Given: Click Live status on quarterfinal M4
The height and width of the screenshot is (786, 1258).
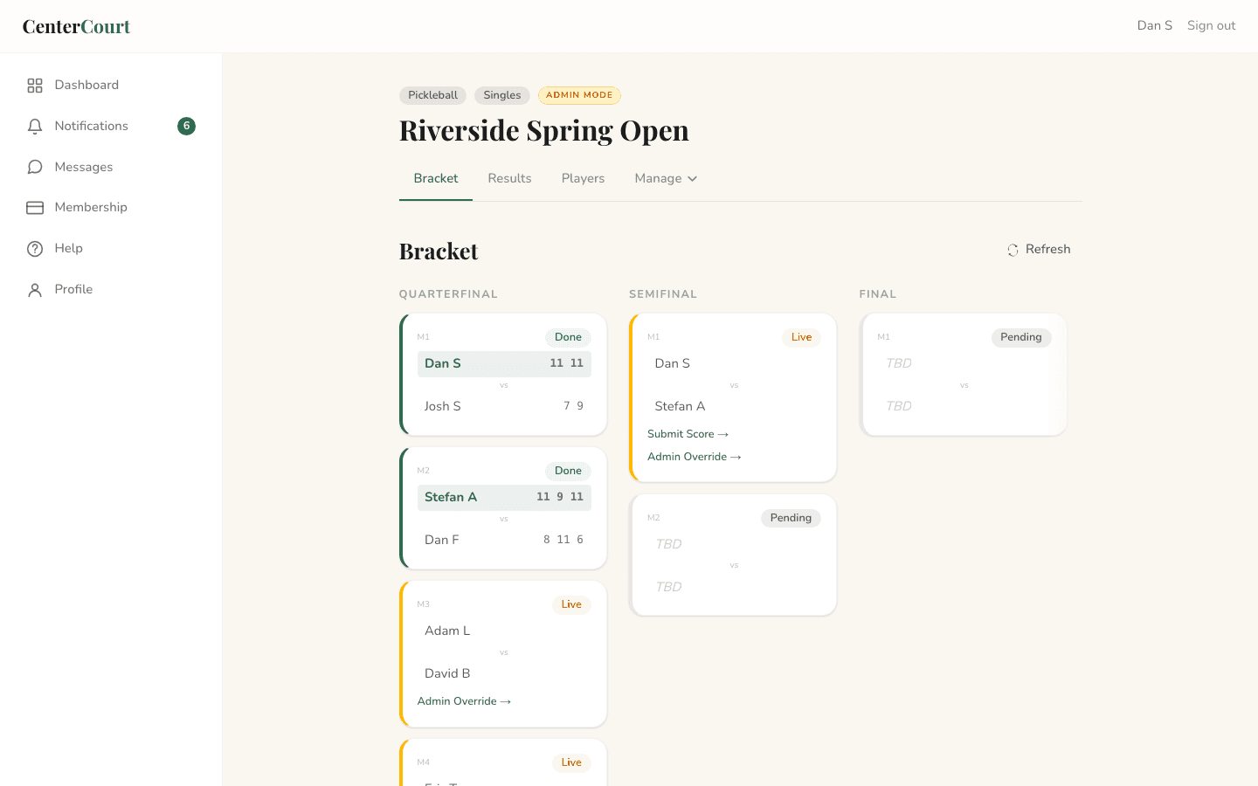Looking at the screenshot, I should 571,762.
